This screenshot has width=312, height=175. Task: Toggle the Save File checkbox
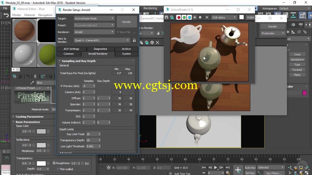(118, 32)
